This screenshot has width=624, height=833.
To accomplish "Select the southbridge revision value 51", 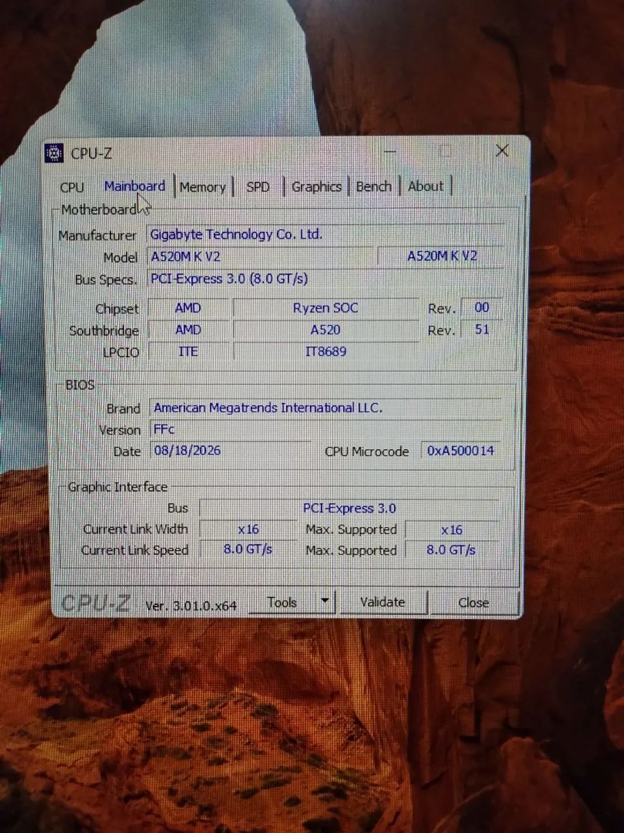I will tap(482, 329).
